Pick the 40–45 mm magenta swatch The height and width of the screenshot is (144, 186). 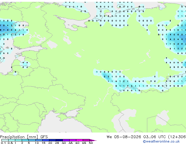coord(80,140)
